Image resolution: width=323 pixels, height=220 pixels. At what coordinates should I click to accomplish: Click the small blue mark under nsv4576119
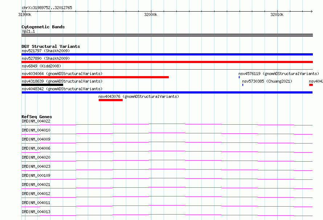click(x=239, y=77)
